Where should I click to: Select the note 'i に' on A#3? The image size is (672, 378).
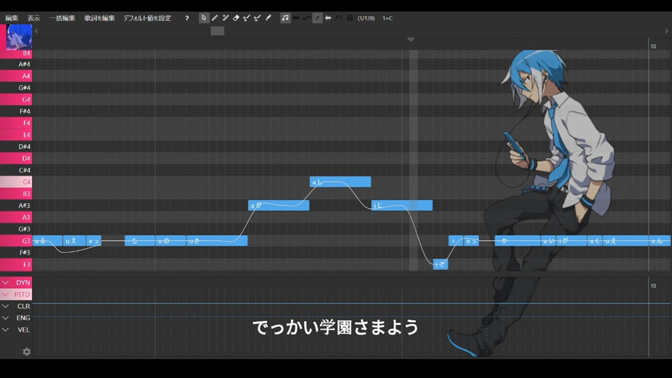402,205
